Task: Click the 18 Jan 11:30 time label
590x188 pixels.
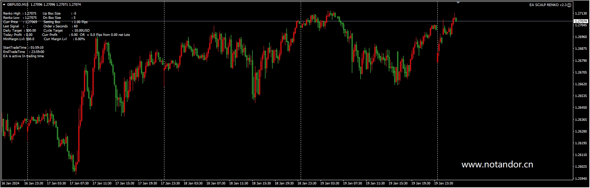Action: coord(239,183)
